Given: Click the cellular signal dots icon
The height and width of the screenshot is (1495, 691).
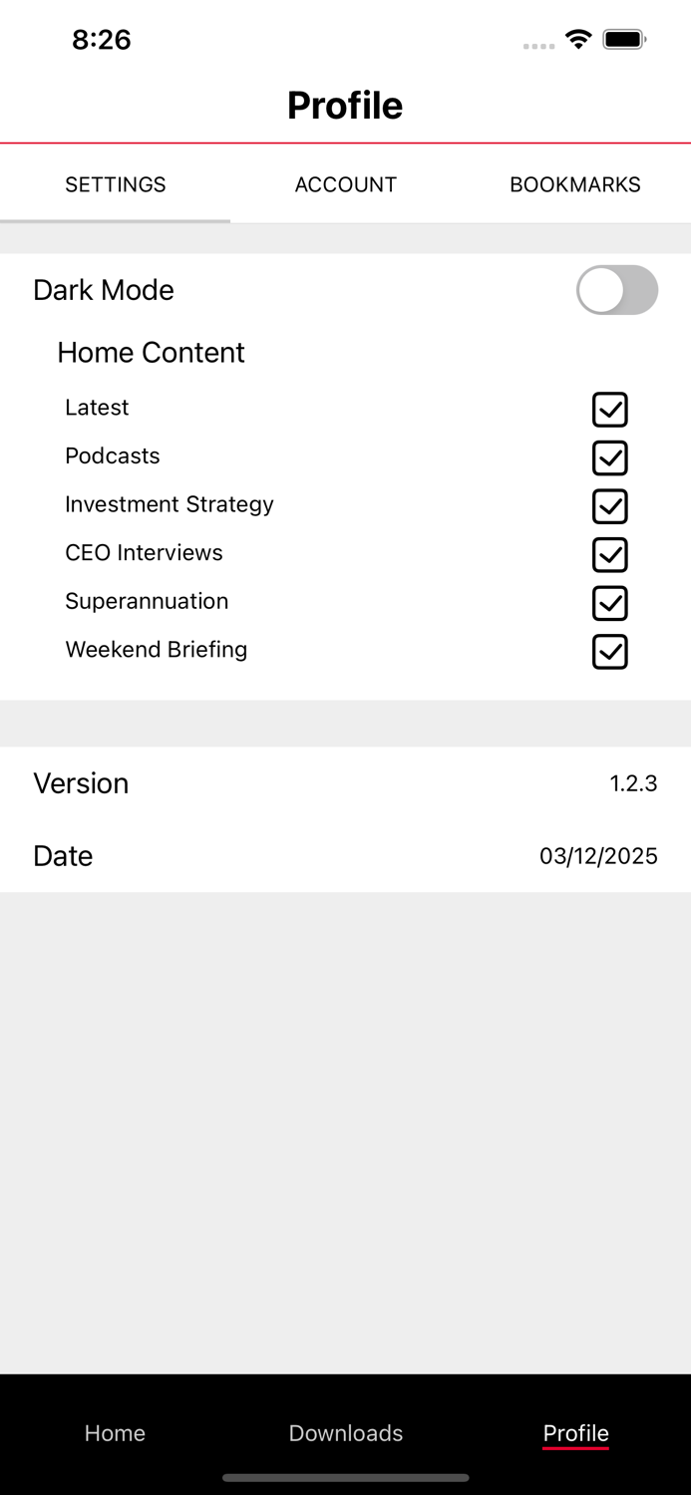Looking at the screenshot, I should (536, 45).
